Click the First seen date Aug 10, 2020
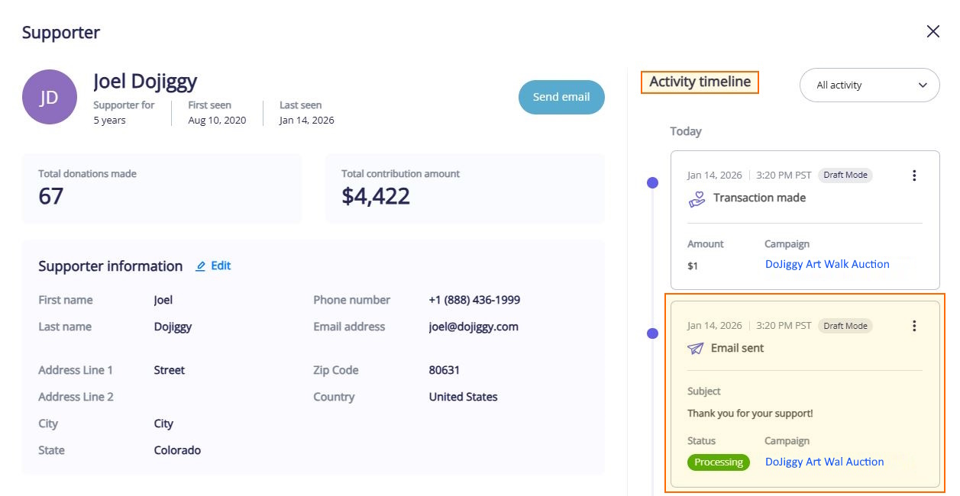This screenshot has width=960, height=496. pyautogui.click(x=217, y=120)
